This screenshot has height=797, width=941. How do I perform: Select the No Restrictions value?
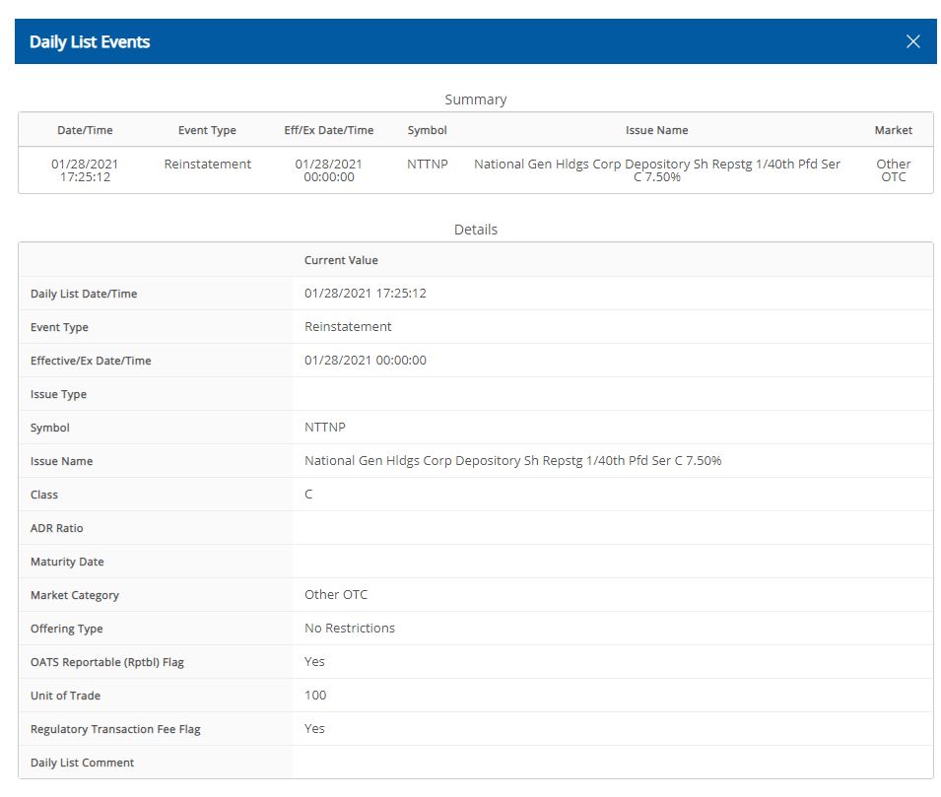pos(349,629)
